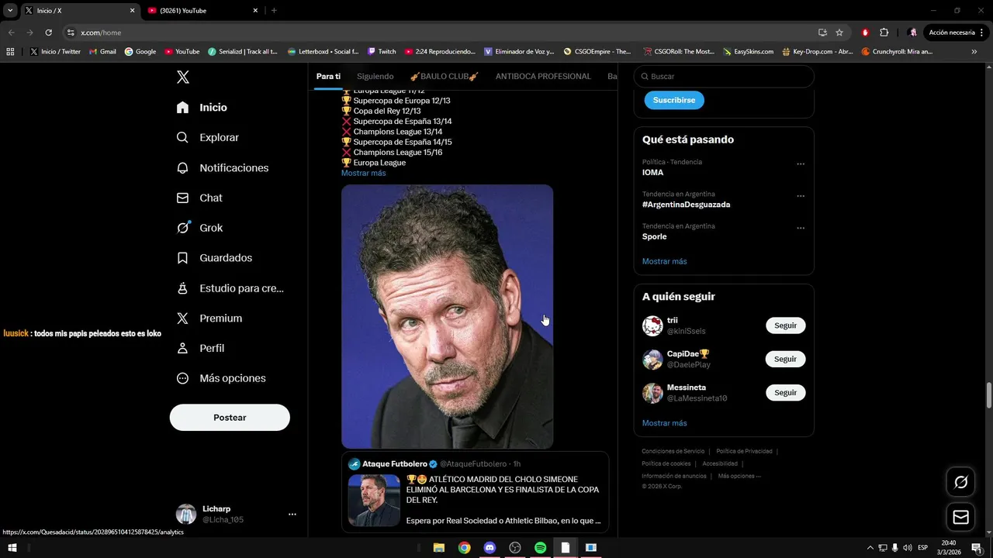Open the Gmail bookmark
Screen dimensions: 993x558
pyautogui.click(x=103, y=52)
